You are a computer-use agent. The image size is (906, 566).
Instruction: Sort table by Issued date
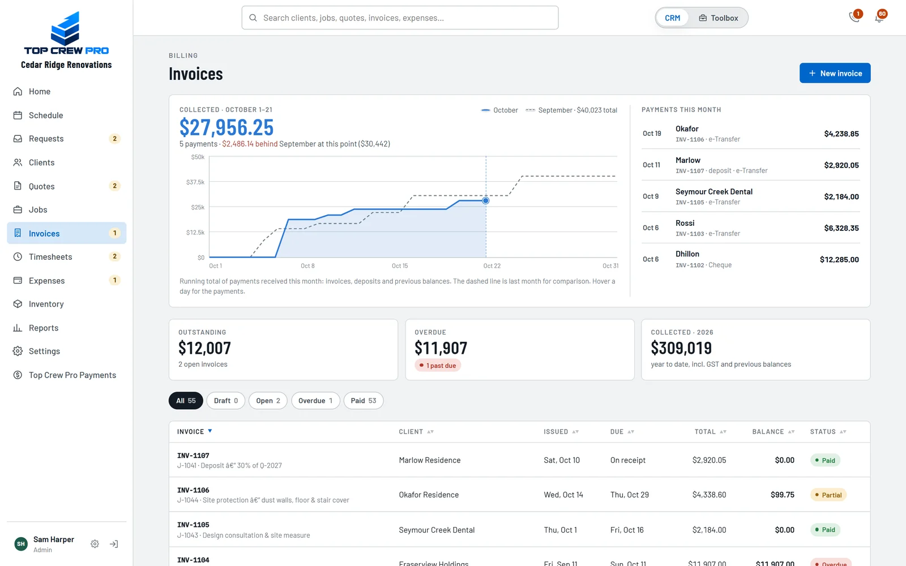561,432
